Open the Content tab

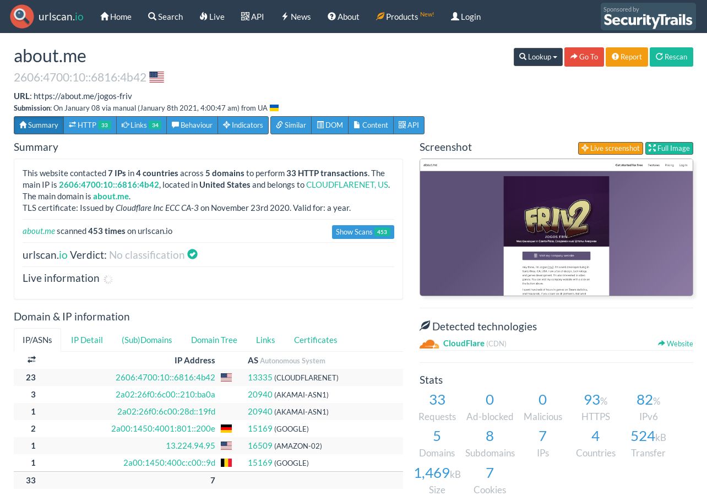coord(371,125)
